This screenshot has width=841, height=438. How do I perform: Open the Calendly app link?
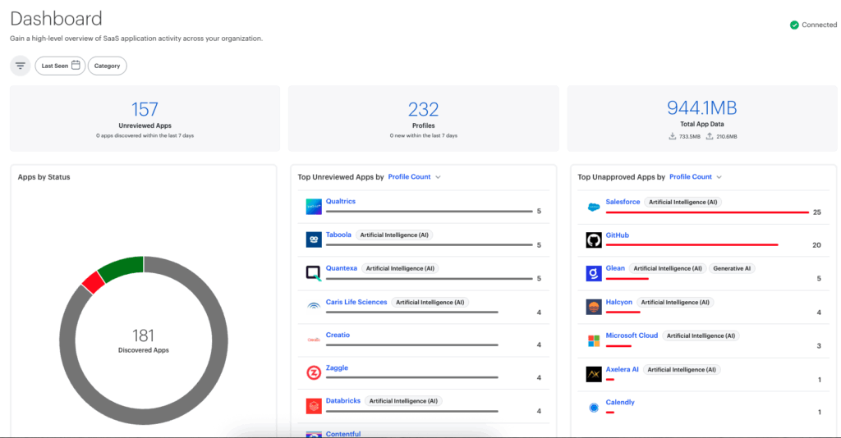click(620, 402)
